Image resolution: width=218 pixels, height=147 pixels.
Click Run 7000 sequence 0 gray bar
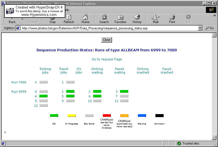click(43, 82)
